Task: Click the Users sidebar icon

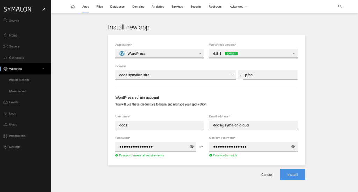Action: (x=6, y=124)
